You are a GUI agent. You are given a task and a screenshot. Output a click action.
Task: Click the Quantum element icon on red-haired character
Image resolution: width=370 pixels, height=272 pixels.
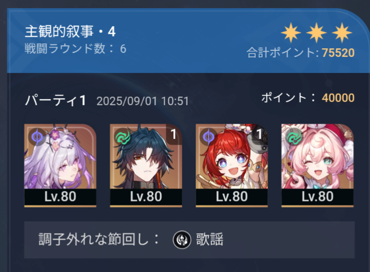click(208, 137)
